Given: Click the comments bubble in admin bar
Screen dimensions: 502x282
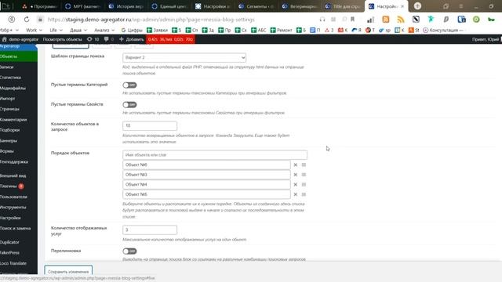Looking at the screenshot, I should coord(109,39).
